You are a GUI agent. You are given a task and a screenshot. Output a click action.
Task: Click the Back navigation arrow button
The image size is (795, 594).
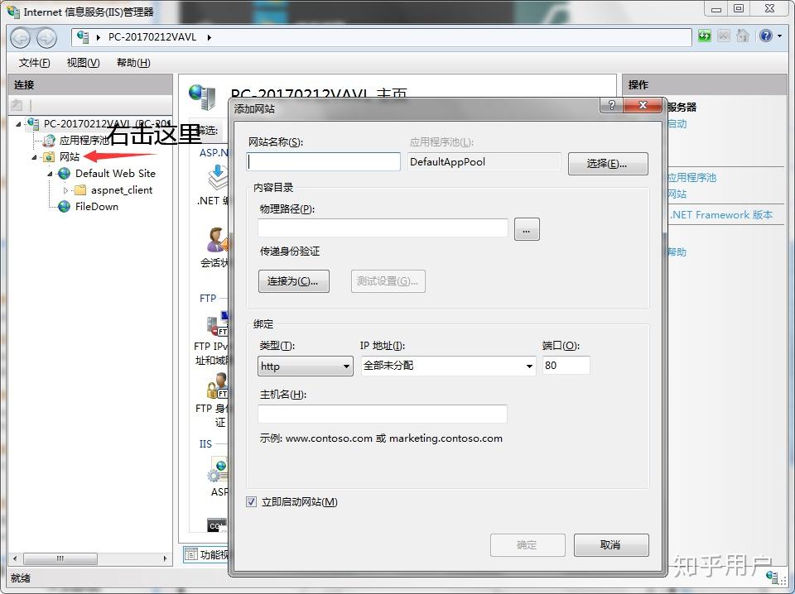(21, 38)
